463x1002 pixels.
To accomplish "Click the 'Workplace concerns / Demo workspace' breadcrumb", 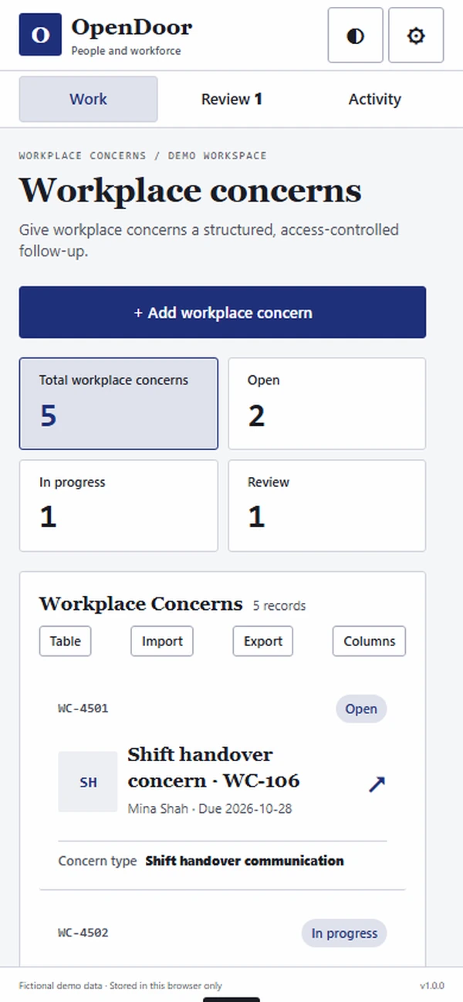I will coord(143,155).
